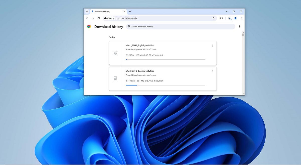Open the profile avatar icon
301x165 pixels.
tap(236, 18)
